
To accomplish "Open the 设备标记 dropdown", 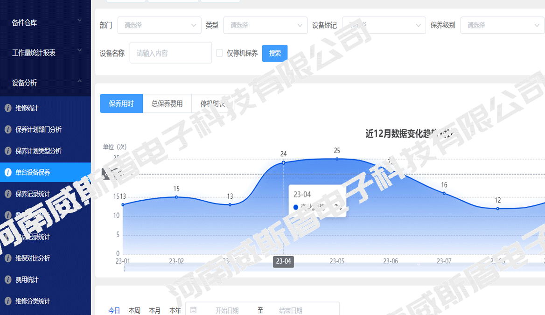I will click(x=384, y=25).
